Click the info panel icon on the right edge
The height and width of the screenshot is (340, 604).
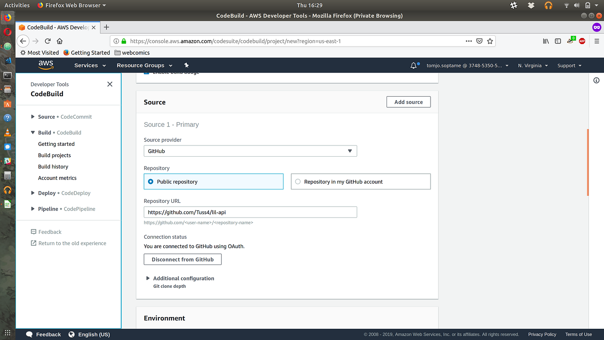596,80
